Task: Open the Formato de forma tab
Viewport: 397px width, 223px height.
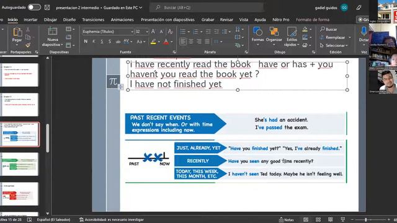Action: point(313,19)
